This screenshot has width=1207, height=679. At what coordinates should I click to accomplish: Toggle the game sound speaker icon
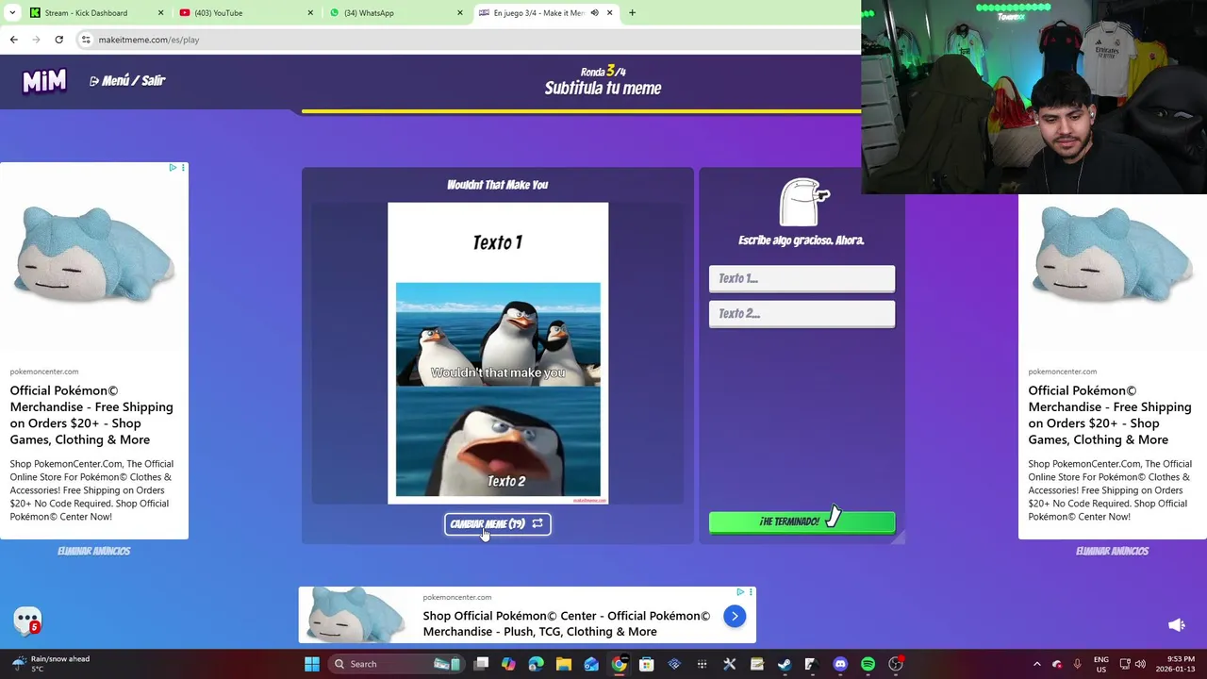pos(1176,625)
